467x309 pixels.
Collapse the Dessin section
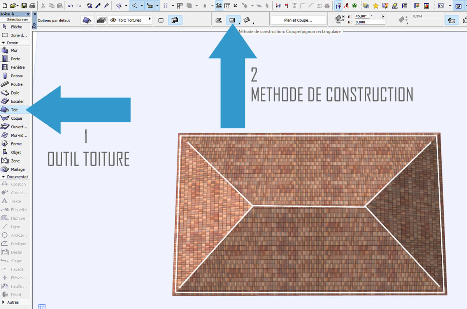click(4, 43)
